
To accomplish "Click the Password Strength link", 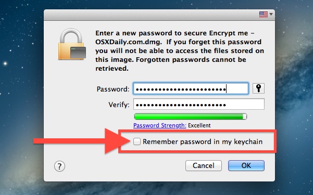I will pyautogui.click(x=160, y=125).
